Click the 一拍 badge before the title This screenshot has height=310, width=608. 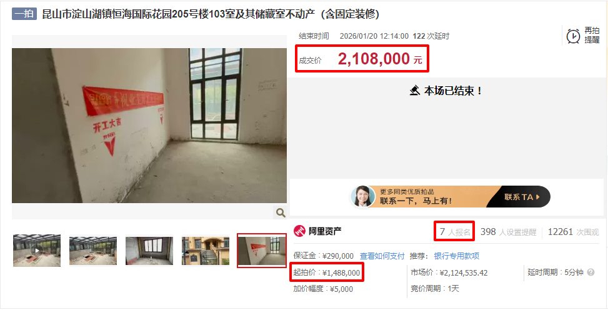click(x=24, y=14)
